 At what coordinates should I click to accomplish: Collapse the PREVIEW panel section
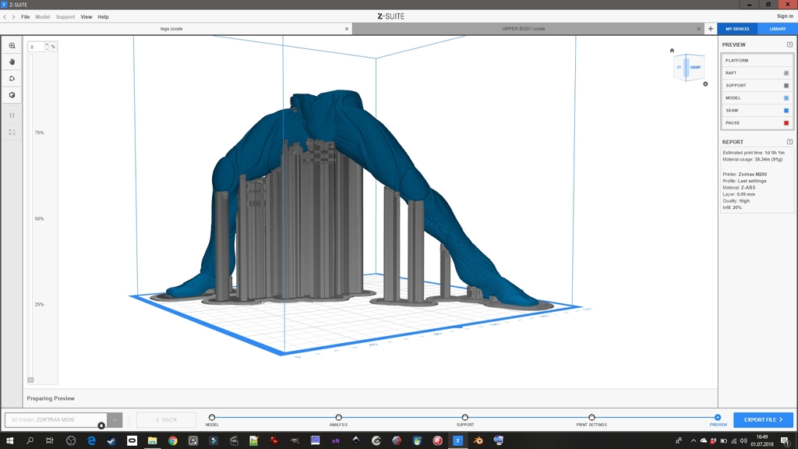click(790, 44)
